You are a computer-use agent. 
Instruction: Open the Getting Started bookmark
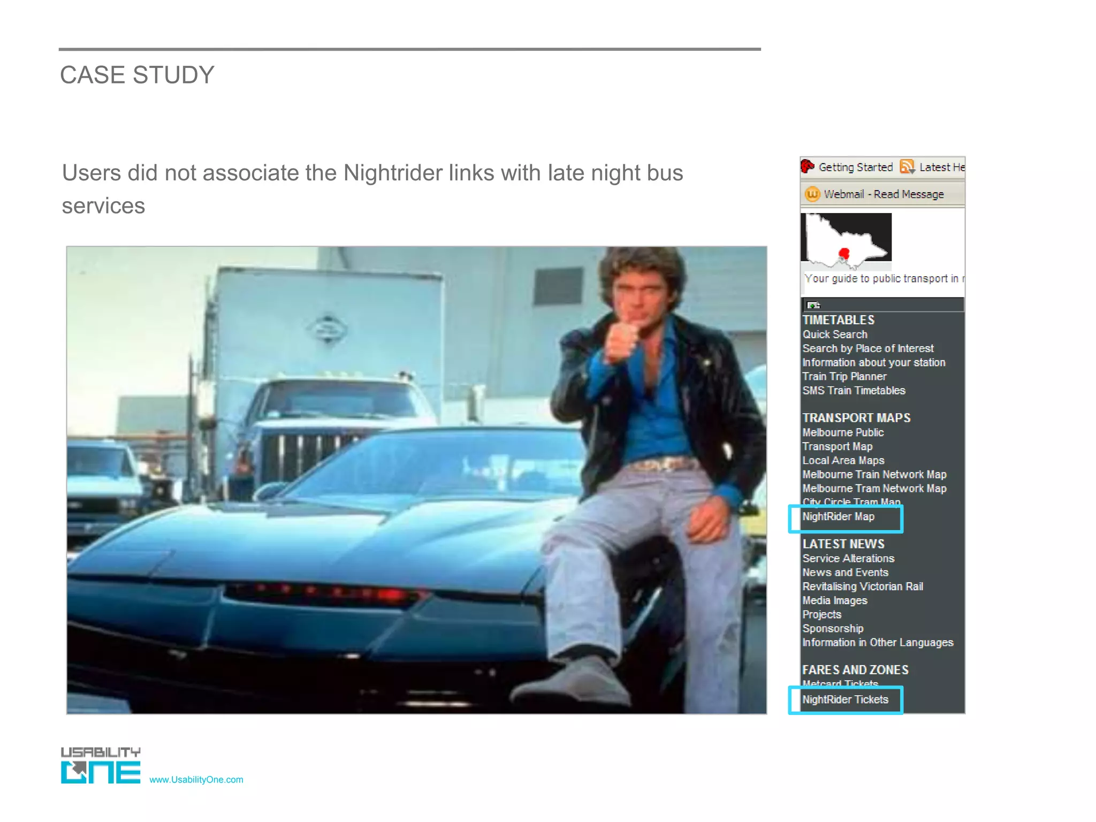(x=856, y=167)
